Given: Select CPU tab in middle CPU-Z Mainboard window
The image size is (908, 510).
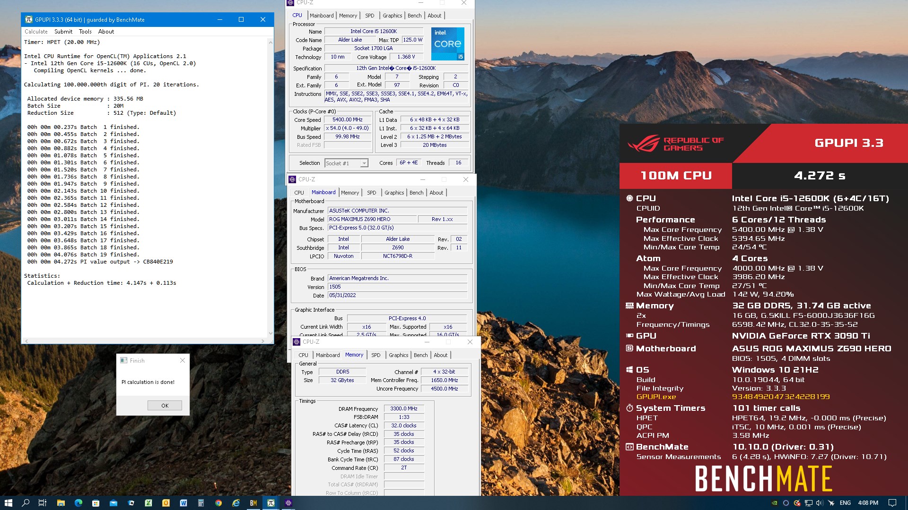Looking at the screenshot, I should [x=299, y=193].
